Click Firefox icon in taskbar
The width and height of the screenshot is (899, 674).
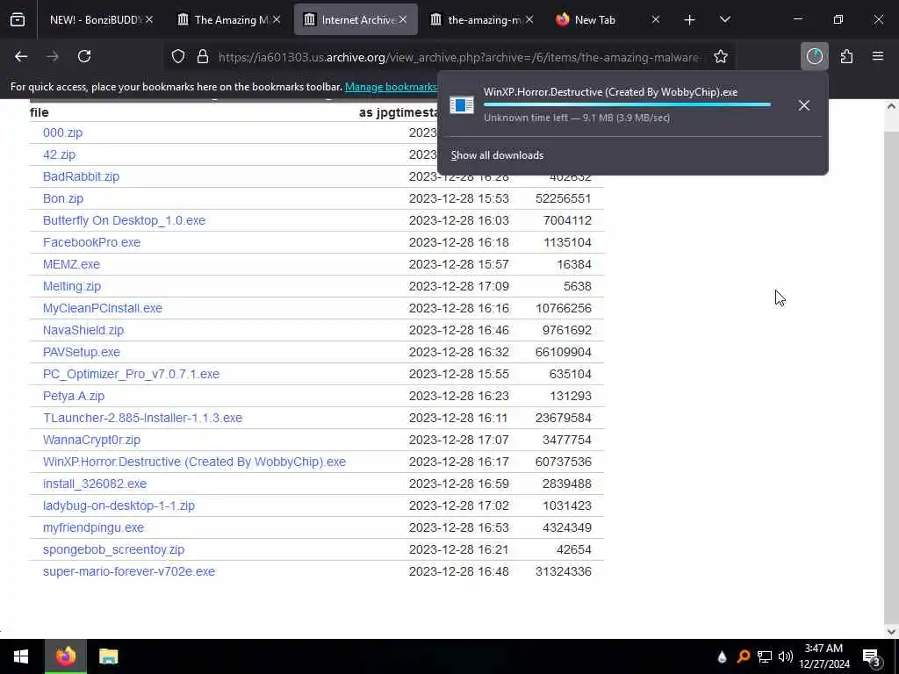[x=65, y=656]
